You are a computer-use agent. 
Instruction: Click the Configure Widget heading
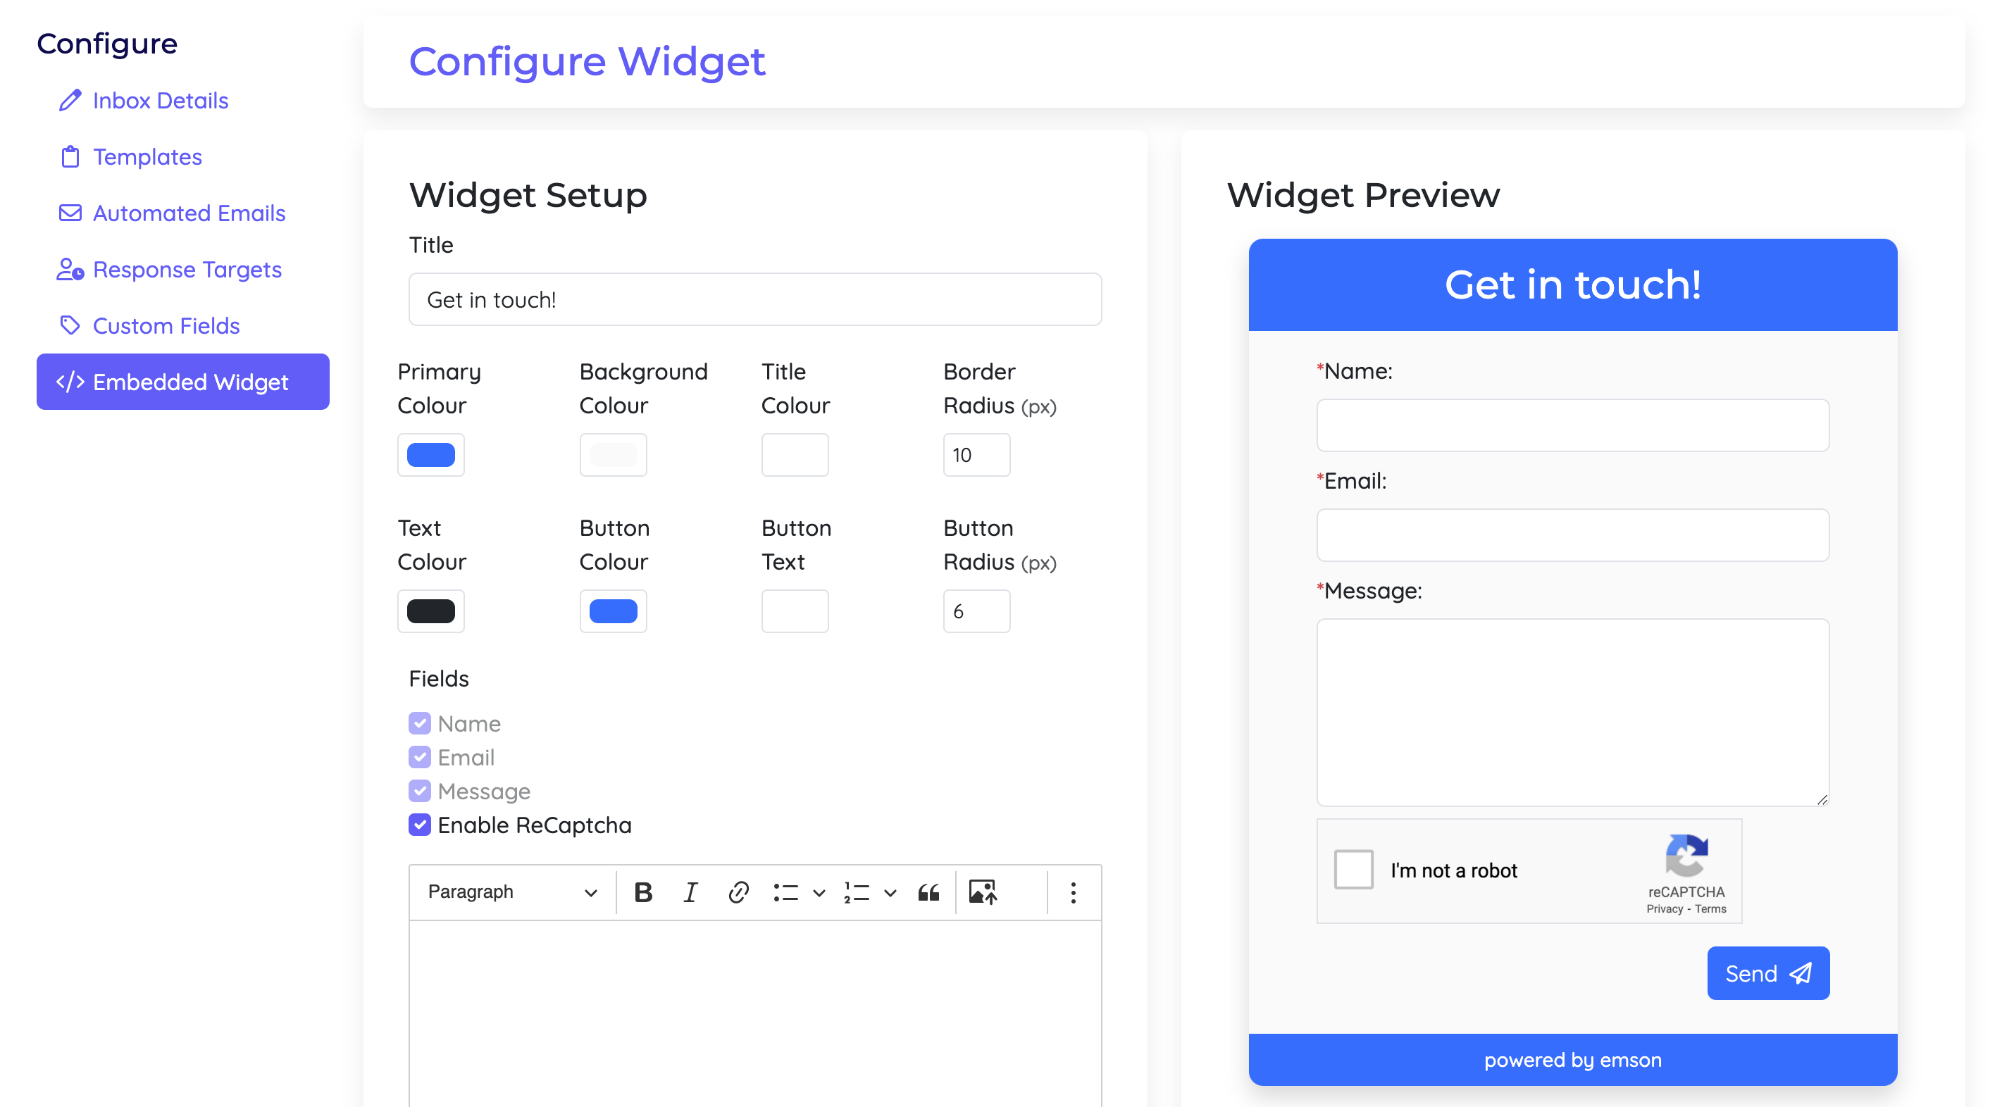[587, 61]
